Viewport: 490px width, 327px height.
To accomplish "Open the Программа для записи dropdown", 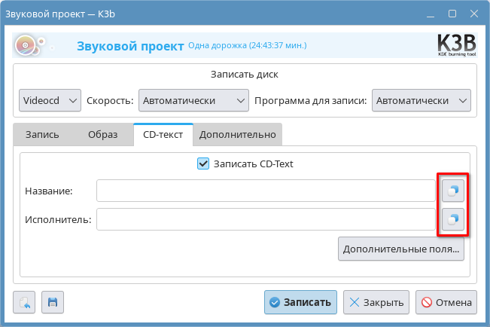I will (x=422, y=100).
